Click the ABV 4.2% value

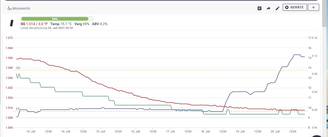tap(99, 24)
